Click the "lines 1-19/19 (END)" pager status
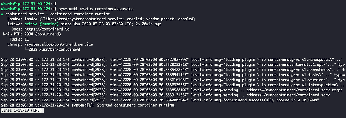The height and width of the screenshot is (118, 346). point(22,110)
